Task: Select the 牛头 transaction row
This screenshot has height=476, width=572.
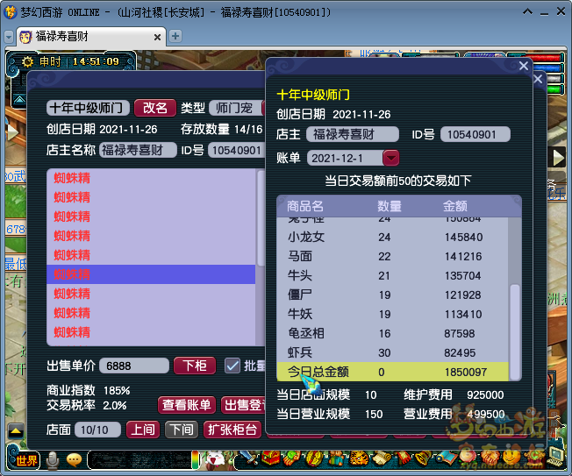Action: click(x=392, y=276)
